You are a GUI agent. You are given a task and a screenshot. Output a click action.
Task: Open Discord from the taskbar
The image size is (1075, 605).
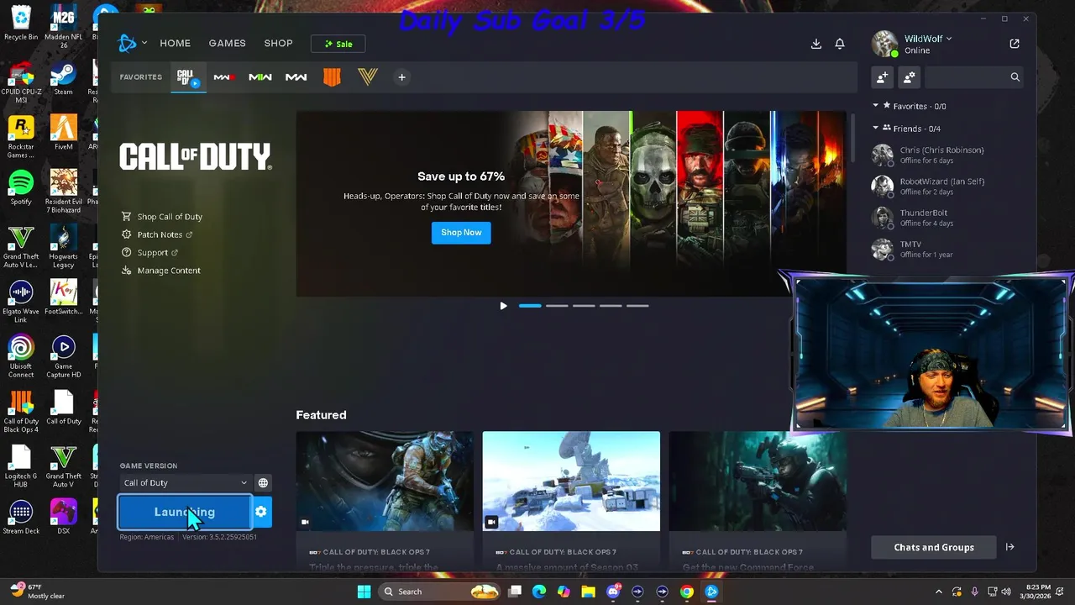click(x=613, y=592)
